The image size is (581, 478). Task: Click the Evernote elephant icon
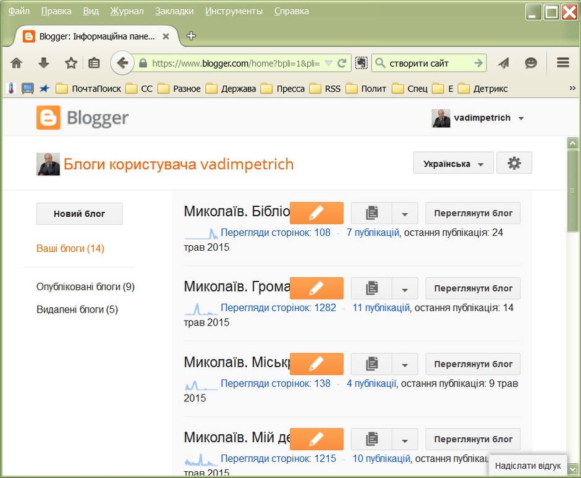click(x=362, y=64)
